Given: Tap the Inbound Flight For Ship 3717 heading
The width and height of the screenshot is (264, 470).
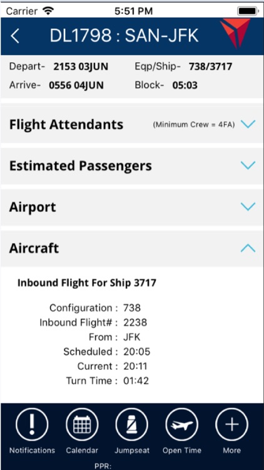Looking at the screenshot, I should (x=87, y=283).
